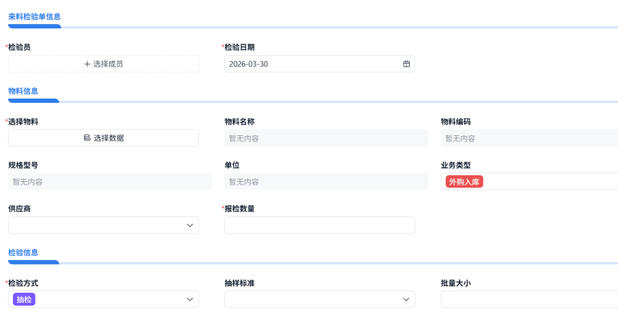Select the 来料检验单信息 section header

[x=35, y=17]
